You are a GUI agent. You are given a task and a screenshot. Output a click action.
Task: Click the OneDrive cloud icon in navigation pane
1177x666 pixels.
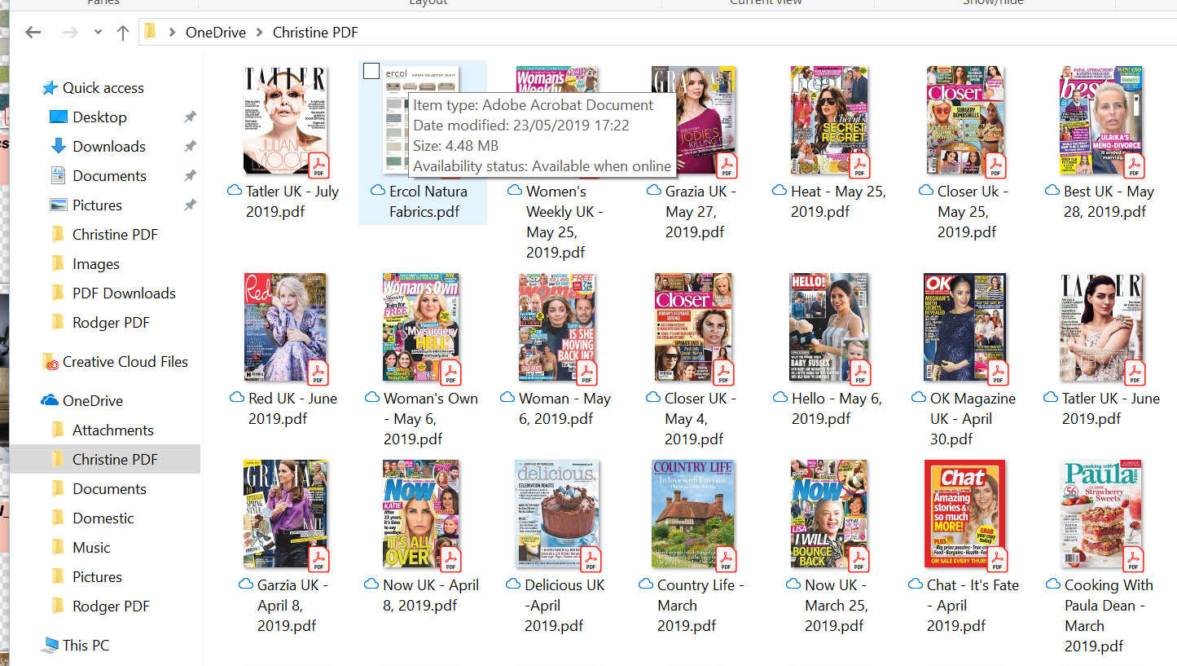50,400
